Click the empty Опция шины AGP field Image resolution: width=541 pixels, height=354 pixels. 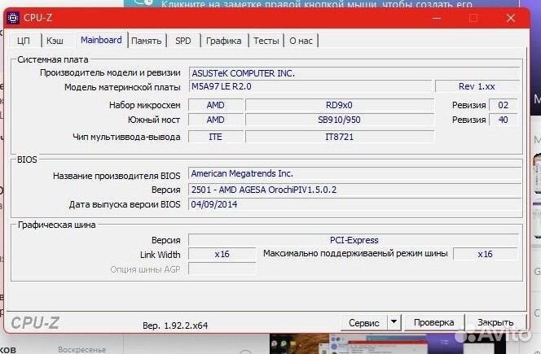[x=222, y=269]
